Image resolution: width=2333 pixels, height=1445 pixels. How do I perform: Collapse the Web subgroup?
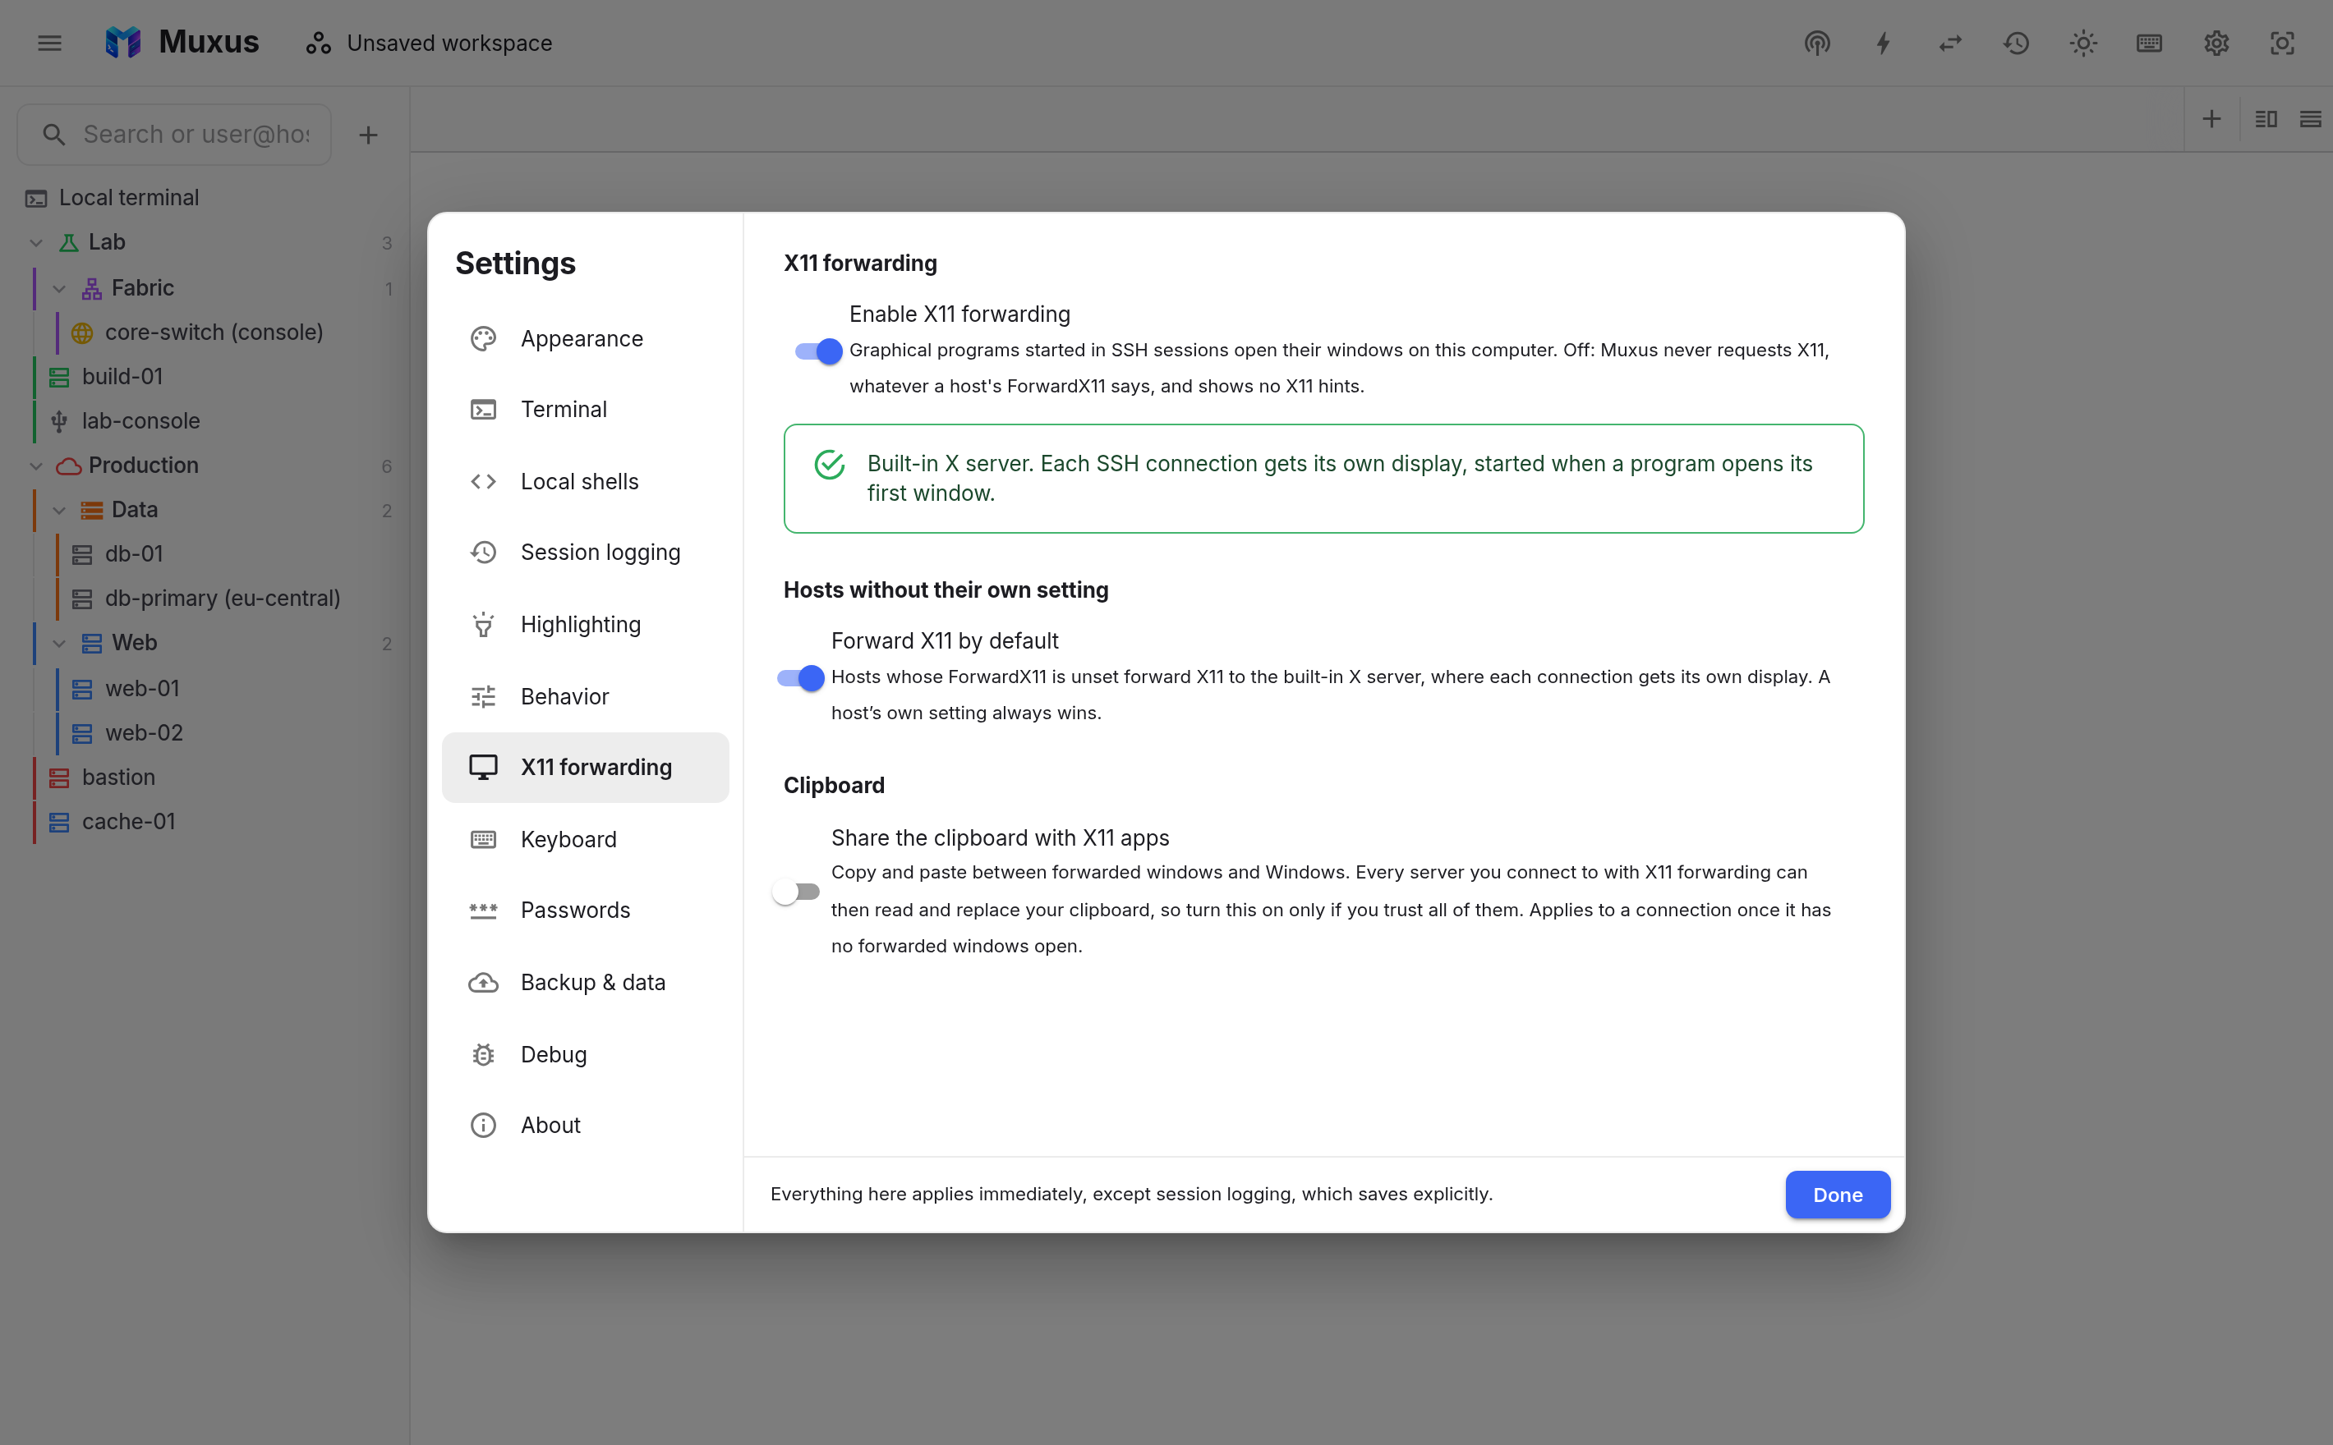pos(59,643)
